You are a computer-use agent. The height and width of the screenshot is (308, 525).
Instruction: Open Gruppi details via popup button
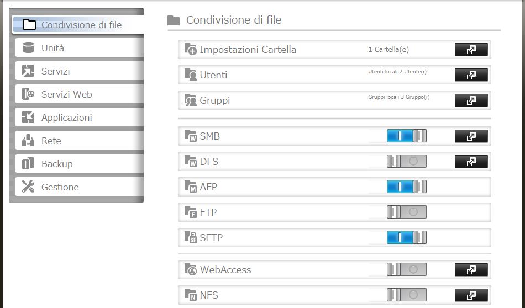[471, 100]
